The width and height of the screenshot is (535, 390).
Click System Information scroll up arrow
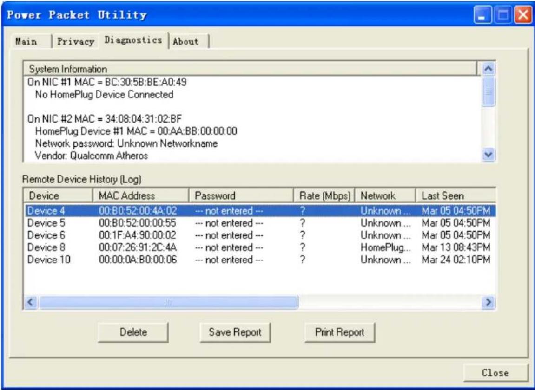pos(488,69)
